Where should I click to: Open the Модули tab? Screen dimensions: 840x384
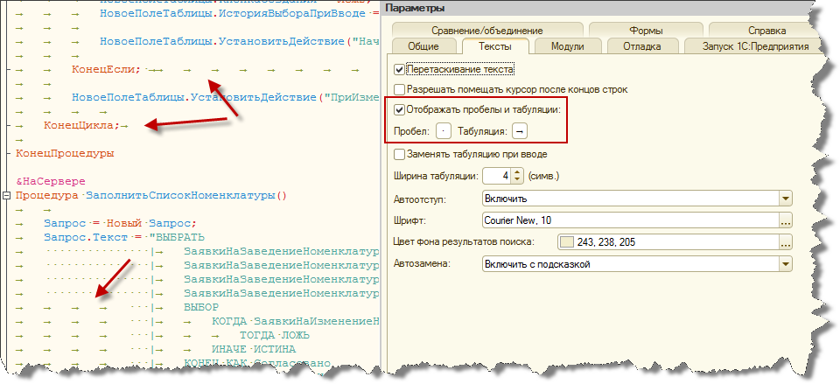coord(567,46)
